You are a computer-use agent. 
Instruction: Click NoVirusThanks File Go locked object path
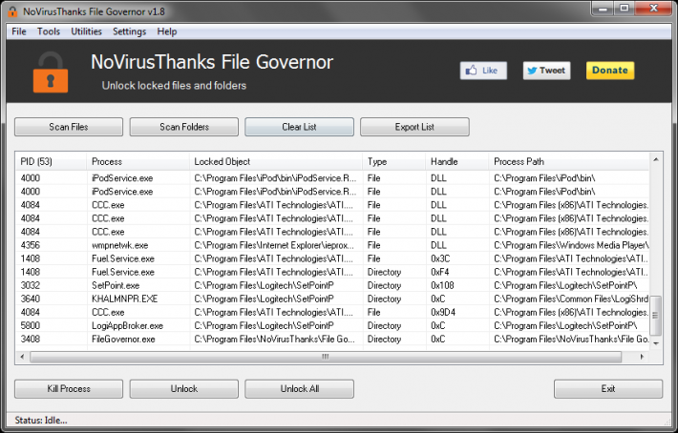(x=275, y=339)
